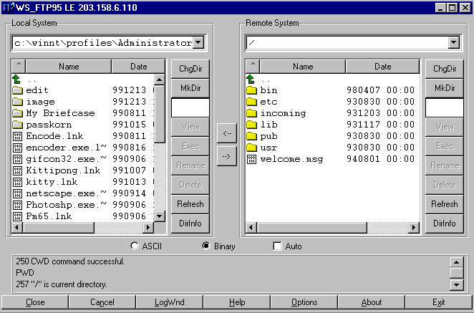Click the Cancel button
This screenshot has width=474, height=313.
click(x=102, y=302)
